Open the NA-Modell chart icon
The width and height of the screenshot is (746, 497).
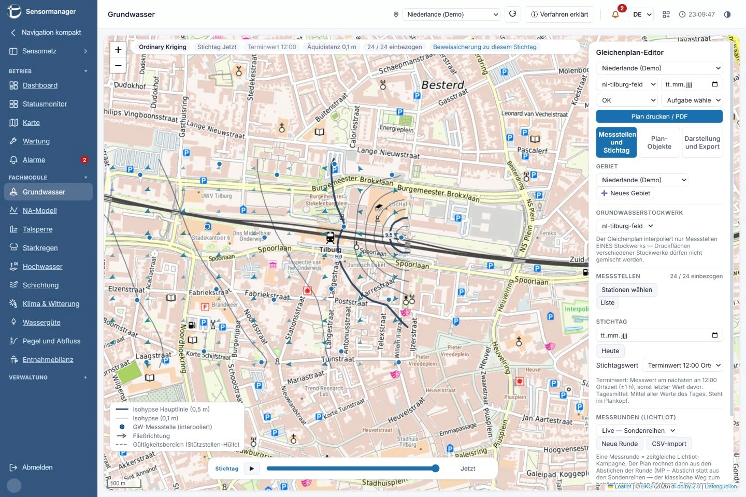[13, 211]
